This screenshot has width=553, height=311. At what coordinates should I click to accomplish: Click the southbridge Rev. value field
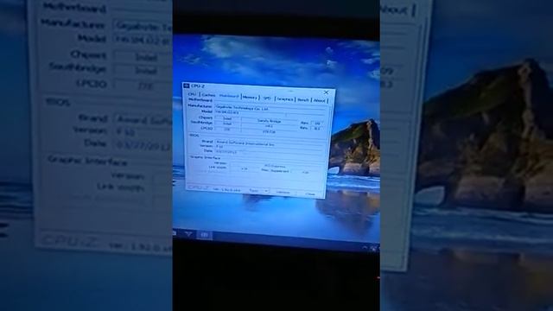[316, 129]
